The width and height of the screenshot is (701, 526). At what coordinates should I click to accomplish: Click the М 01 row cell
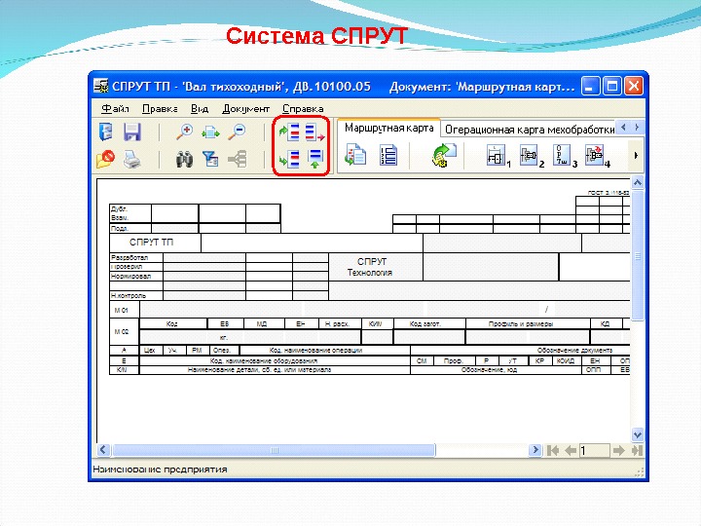coord(125,310)
